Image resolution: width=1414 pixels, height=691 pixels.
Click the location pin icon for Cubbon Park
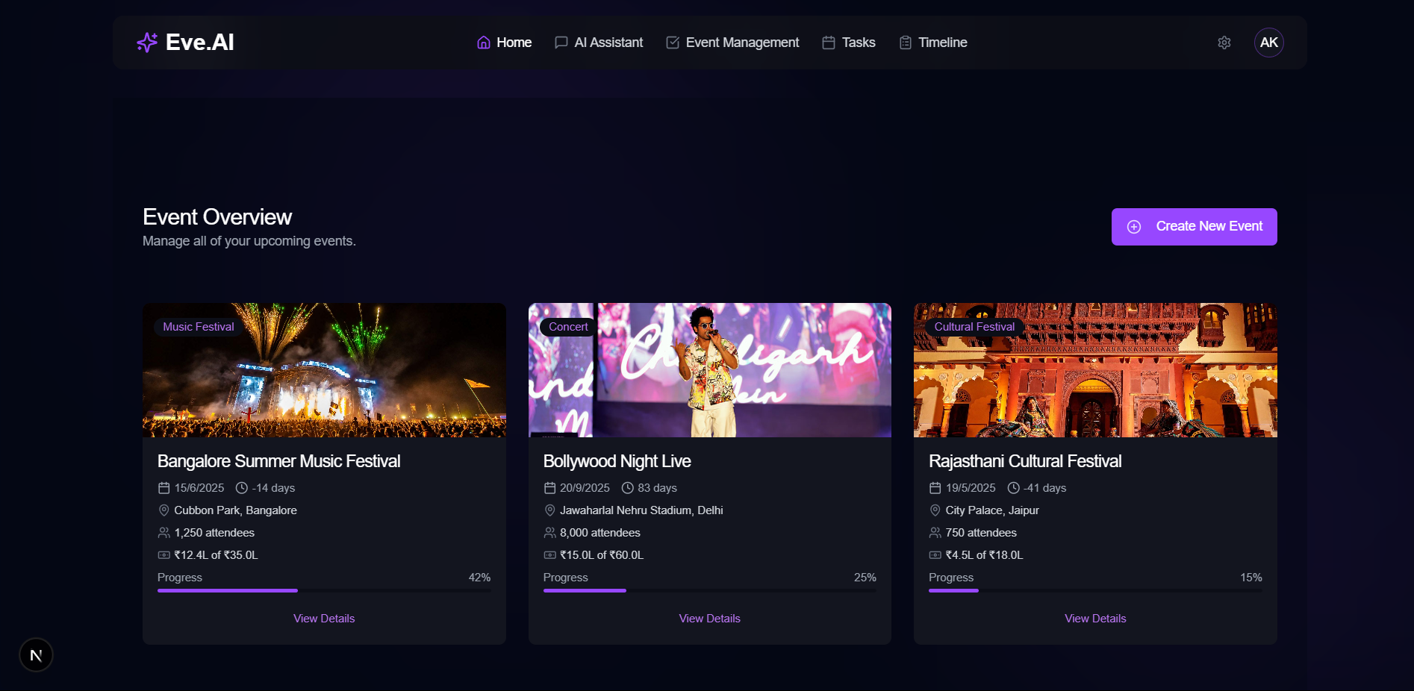(x=164, y=510)
